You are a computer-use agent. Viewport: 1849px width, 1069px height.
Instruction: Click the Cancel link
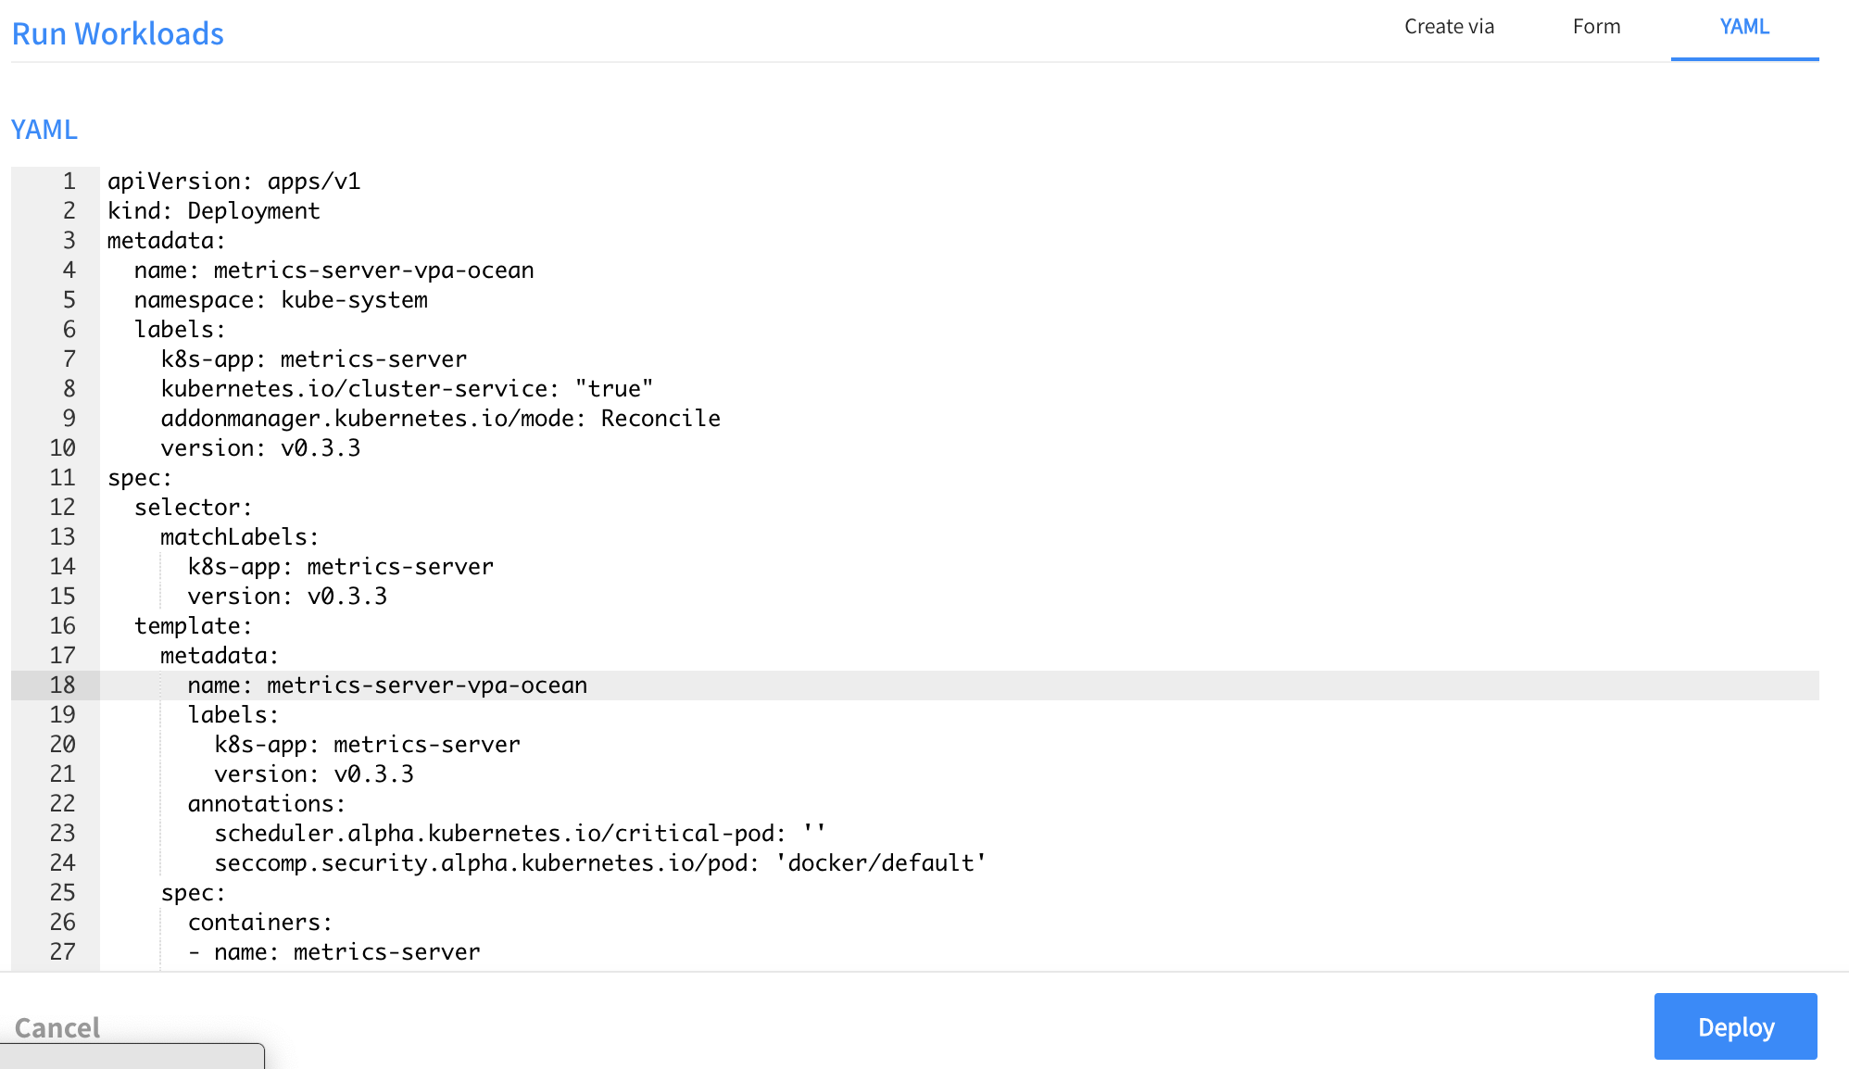point(57,1027)
